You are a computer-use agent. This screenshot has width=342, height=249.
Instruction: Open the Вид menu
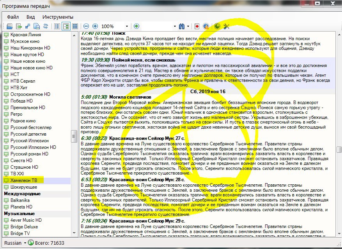(x=30, y=17)
